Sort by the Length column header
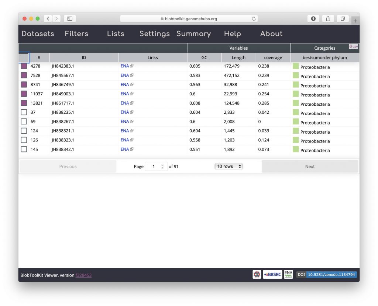Viewport: 378px width, 306px height. coord(238,58)
